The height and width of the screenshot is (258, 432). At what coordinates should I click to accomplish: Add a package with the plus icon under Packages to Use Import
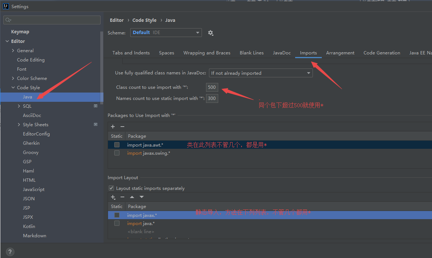coord(113,127)
